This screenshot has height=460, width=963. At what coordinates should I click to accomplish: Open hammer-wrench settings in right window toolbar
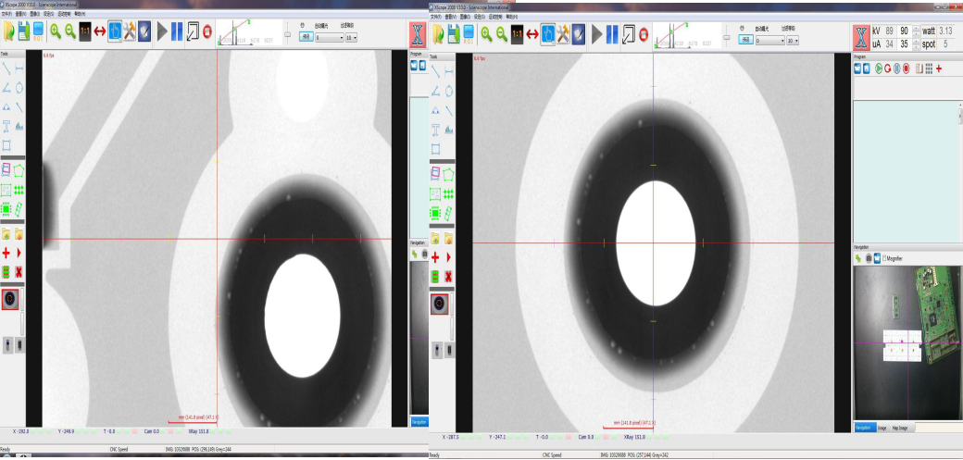click(563, 33)
